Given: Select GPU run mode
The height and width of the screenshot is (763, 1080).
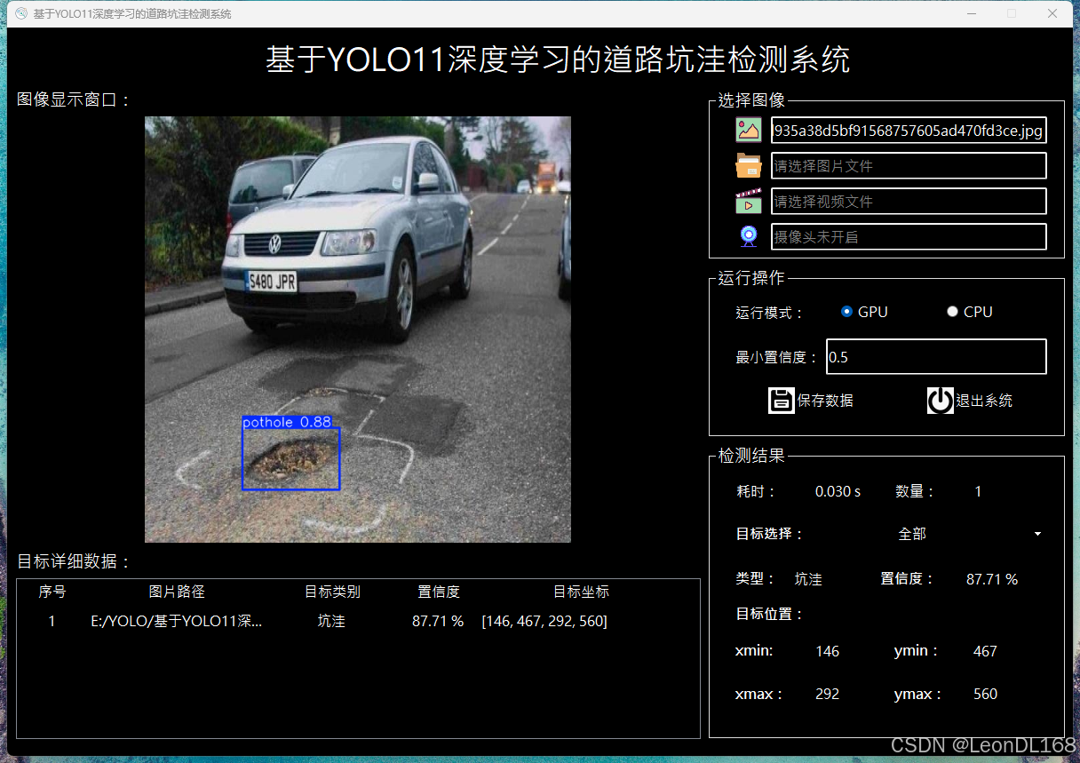Looking at the screenshot, I should pos(846,311).
